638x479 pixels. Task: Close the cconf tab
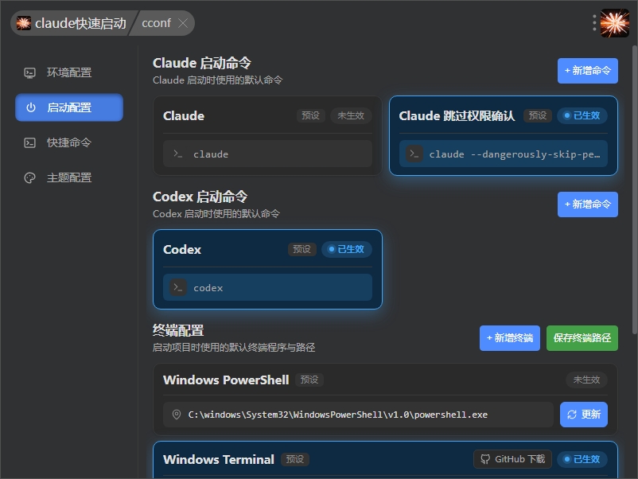point(183,23)
